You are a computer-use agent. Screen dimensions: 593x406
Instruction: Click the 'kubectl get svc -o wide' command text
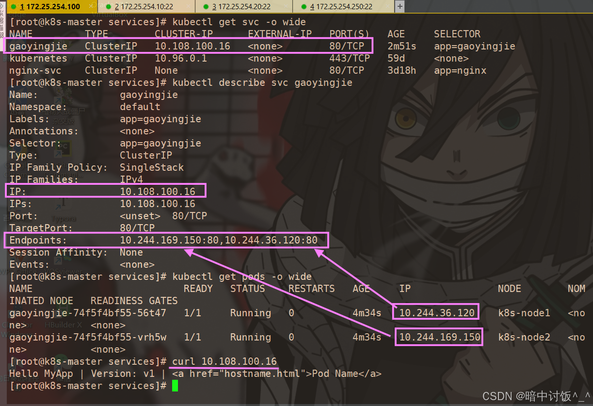[239, 22]
